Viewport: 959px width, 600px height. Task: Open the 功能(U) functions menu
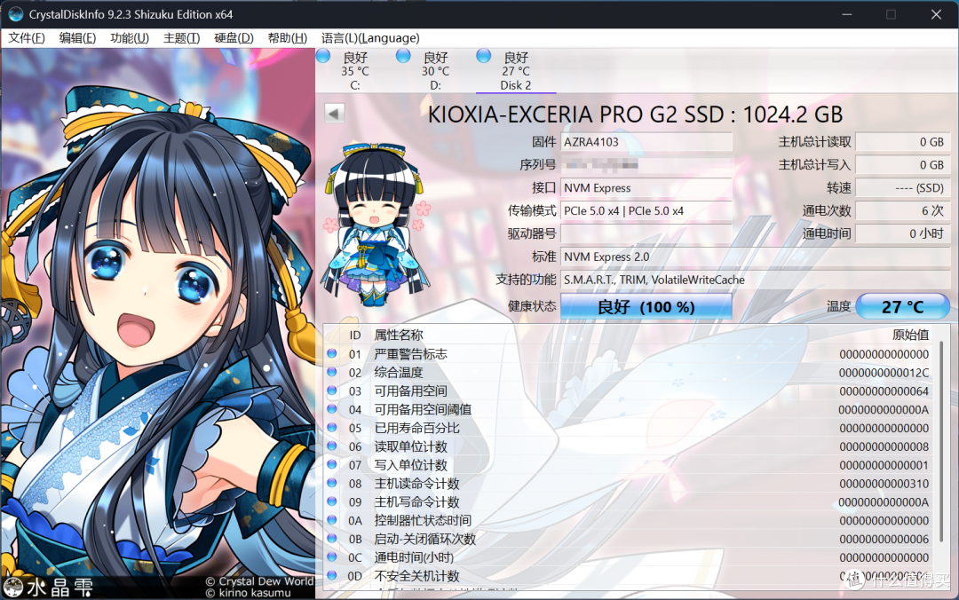click(x=129, y=38)
